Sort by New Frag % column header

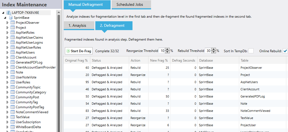tap(159, 60)
